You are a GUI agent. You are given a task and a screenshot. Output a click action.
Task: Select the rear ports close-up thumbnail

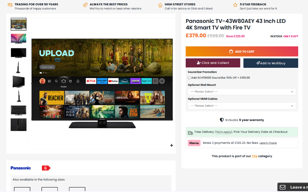point(18,125)
